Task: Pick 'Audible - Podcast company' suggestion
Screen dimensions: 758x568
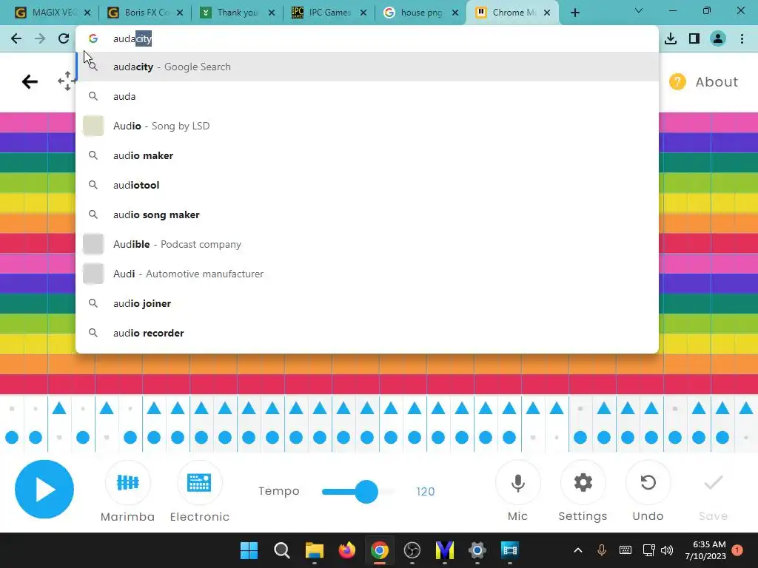Action: tap(367, 244)
